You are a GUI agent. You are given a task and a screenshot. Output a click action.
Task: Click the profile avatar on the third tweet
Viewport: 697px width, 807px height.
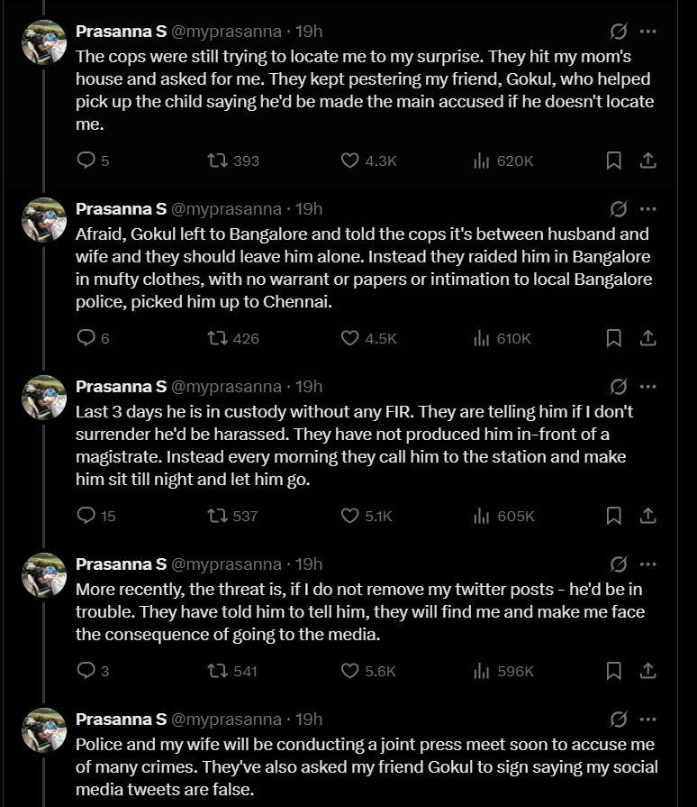(44, 397)
